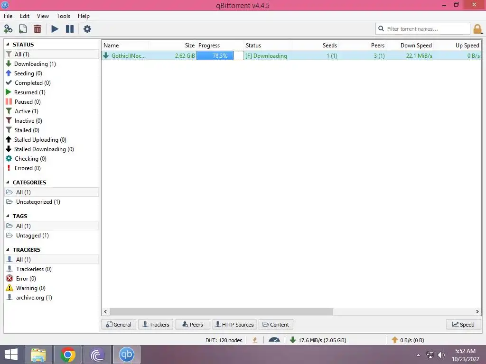Click the 78.3% progress bar

click(220, 56)
